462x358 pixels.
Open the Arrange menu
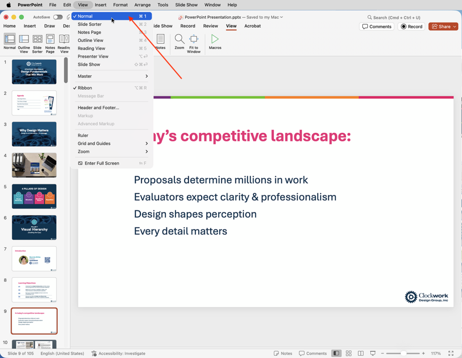[142, 5]
